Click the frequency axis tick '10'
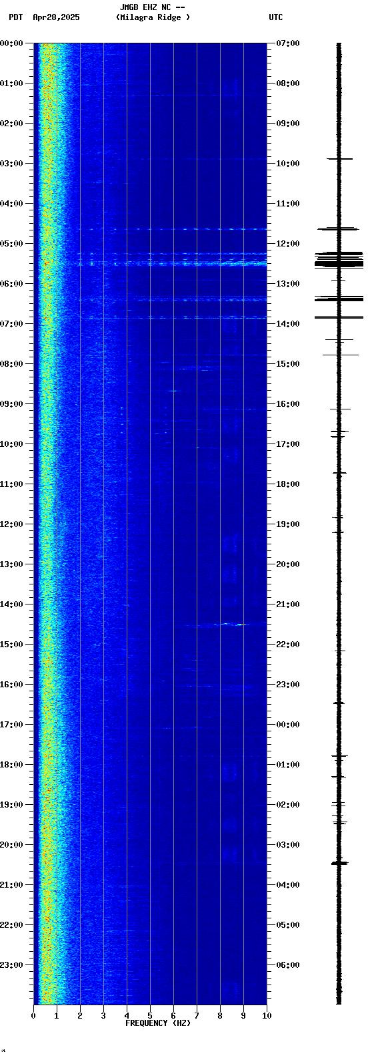368x1058 pixels. coord(266,1016)
